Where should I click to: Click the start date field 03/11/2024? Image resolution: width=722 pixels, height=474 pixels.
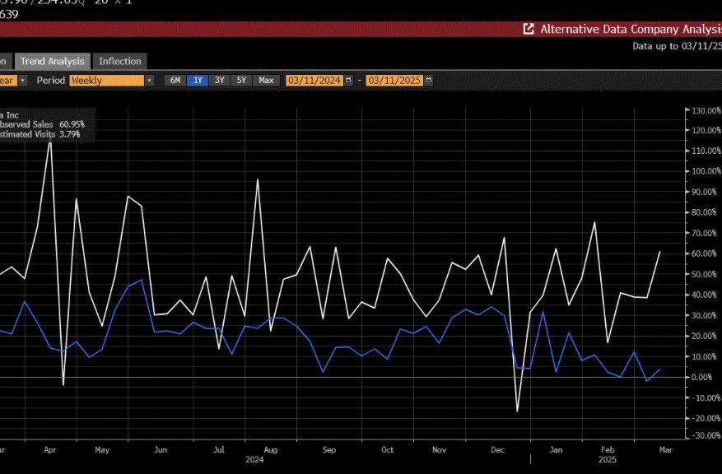(x=314, y=81)
